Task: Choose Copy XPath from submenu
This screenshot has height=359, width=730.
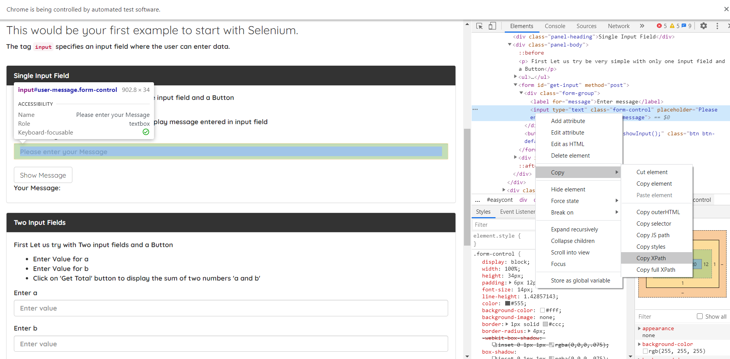Action: (x=657, y=258)
